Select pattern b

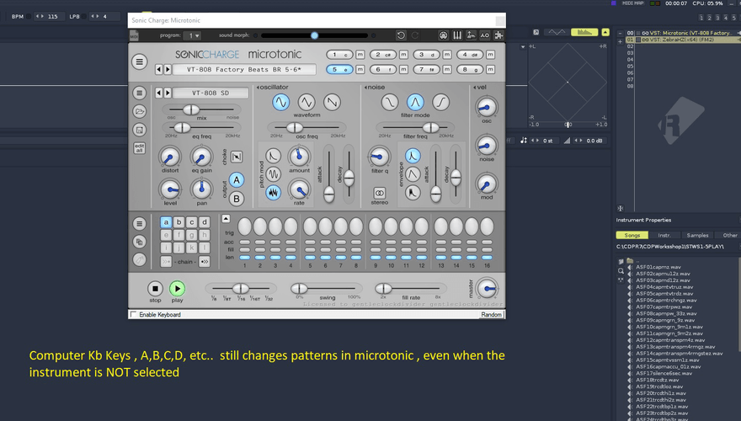point(179,222)
